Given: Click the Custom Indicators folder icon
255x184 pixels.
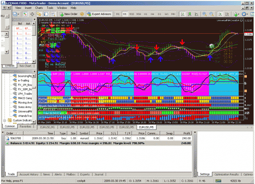Looking at the screenshot, I should 10,120.
